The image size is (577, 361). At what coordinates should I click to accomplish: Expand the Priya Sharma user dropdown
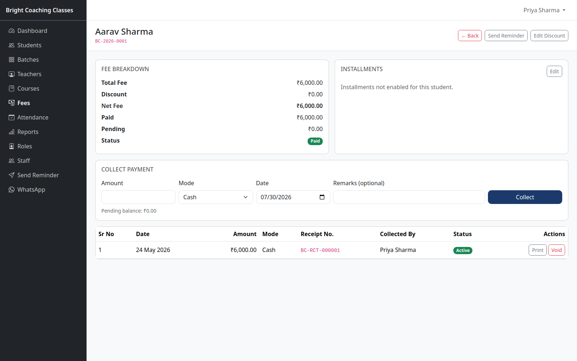(x=545, y=10)
